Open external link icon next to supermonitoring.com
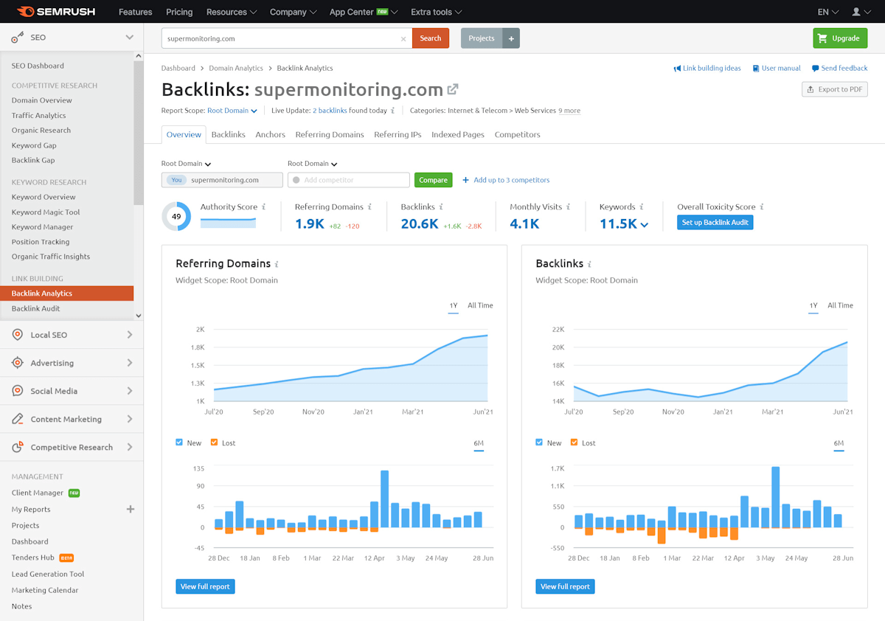Screen dimensions: 885x621 (453, 89)
